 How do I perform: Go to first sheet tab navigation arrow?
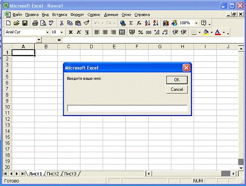coord(5,174)
